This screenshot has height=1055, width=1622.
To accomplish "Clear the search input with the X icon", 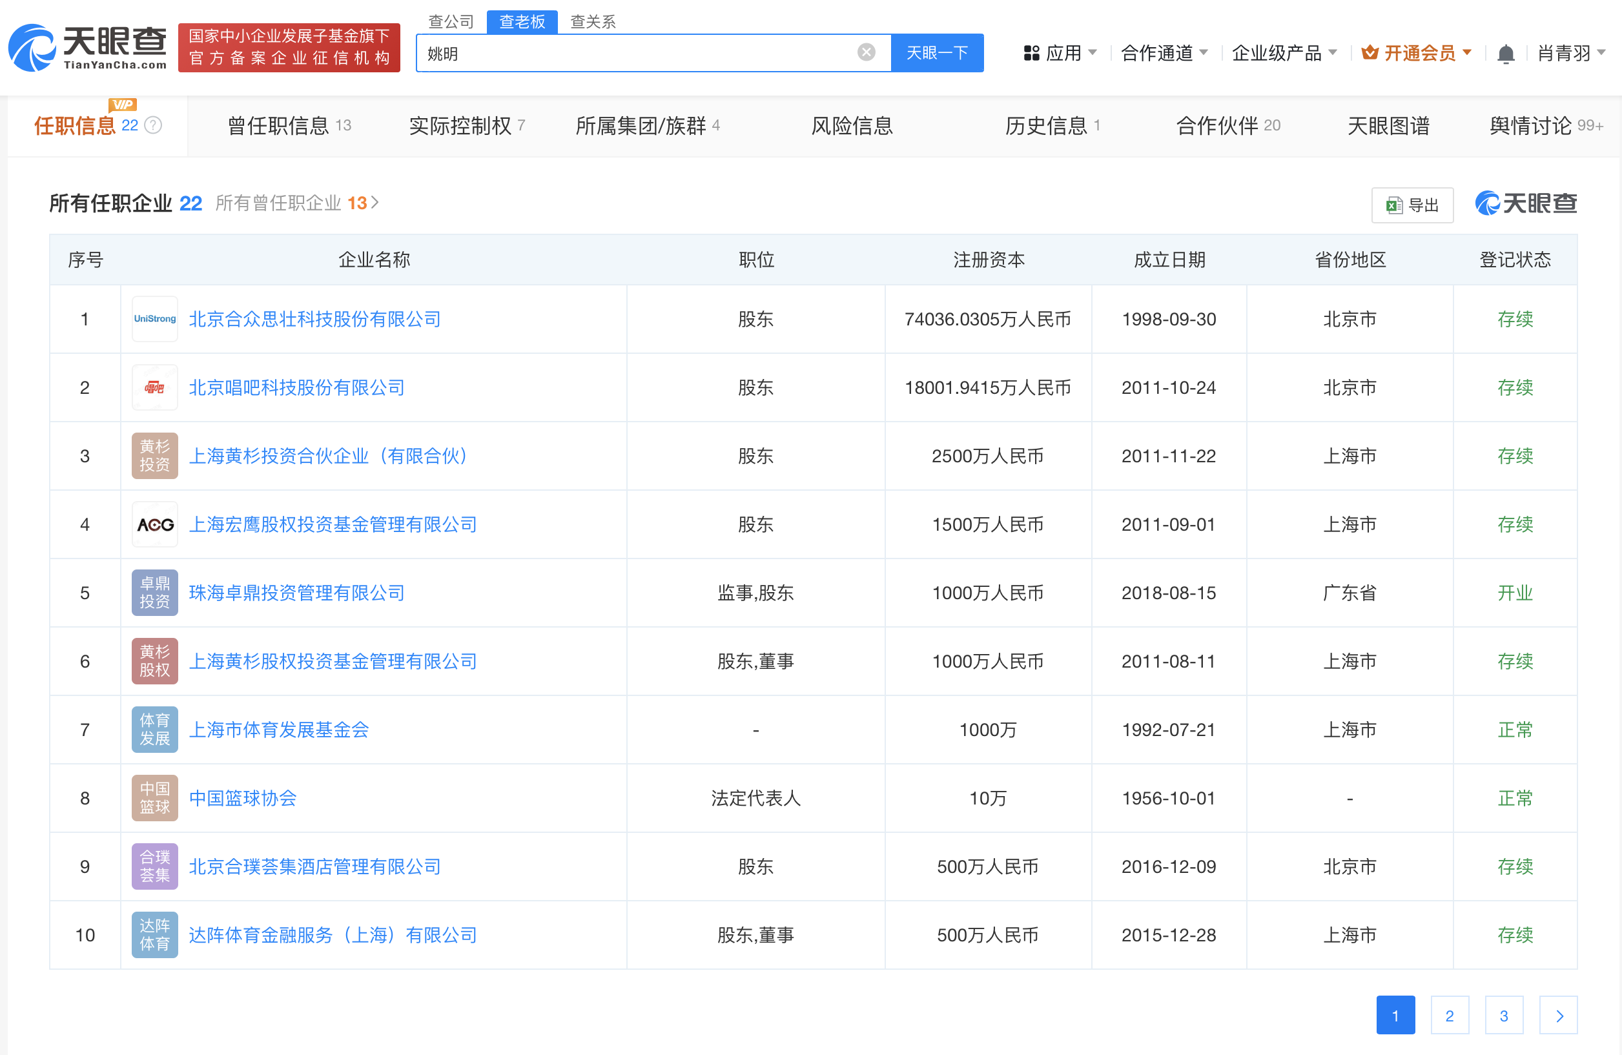I will [x=866, y=51].
